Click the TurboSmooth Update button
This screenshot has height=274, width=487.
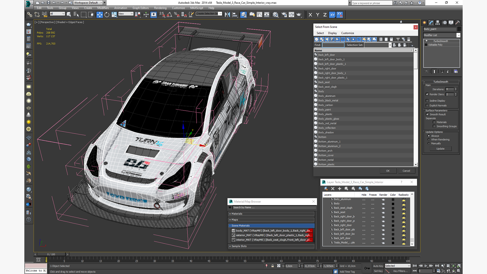click(440, 149)
